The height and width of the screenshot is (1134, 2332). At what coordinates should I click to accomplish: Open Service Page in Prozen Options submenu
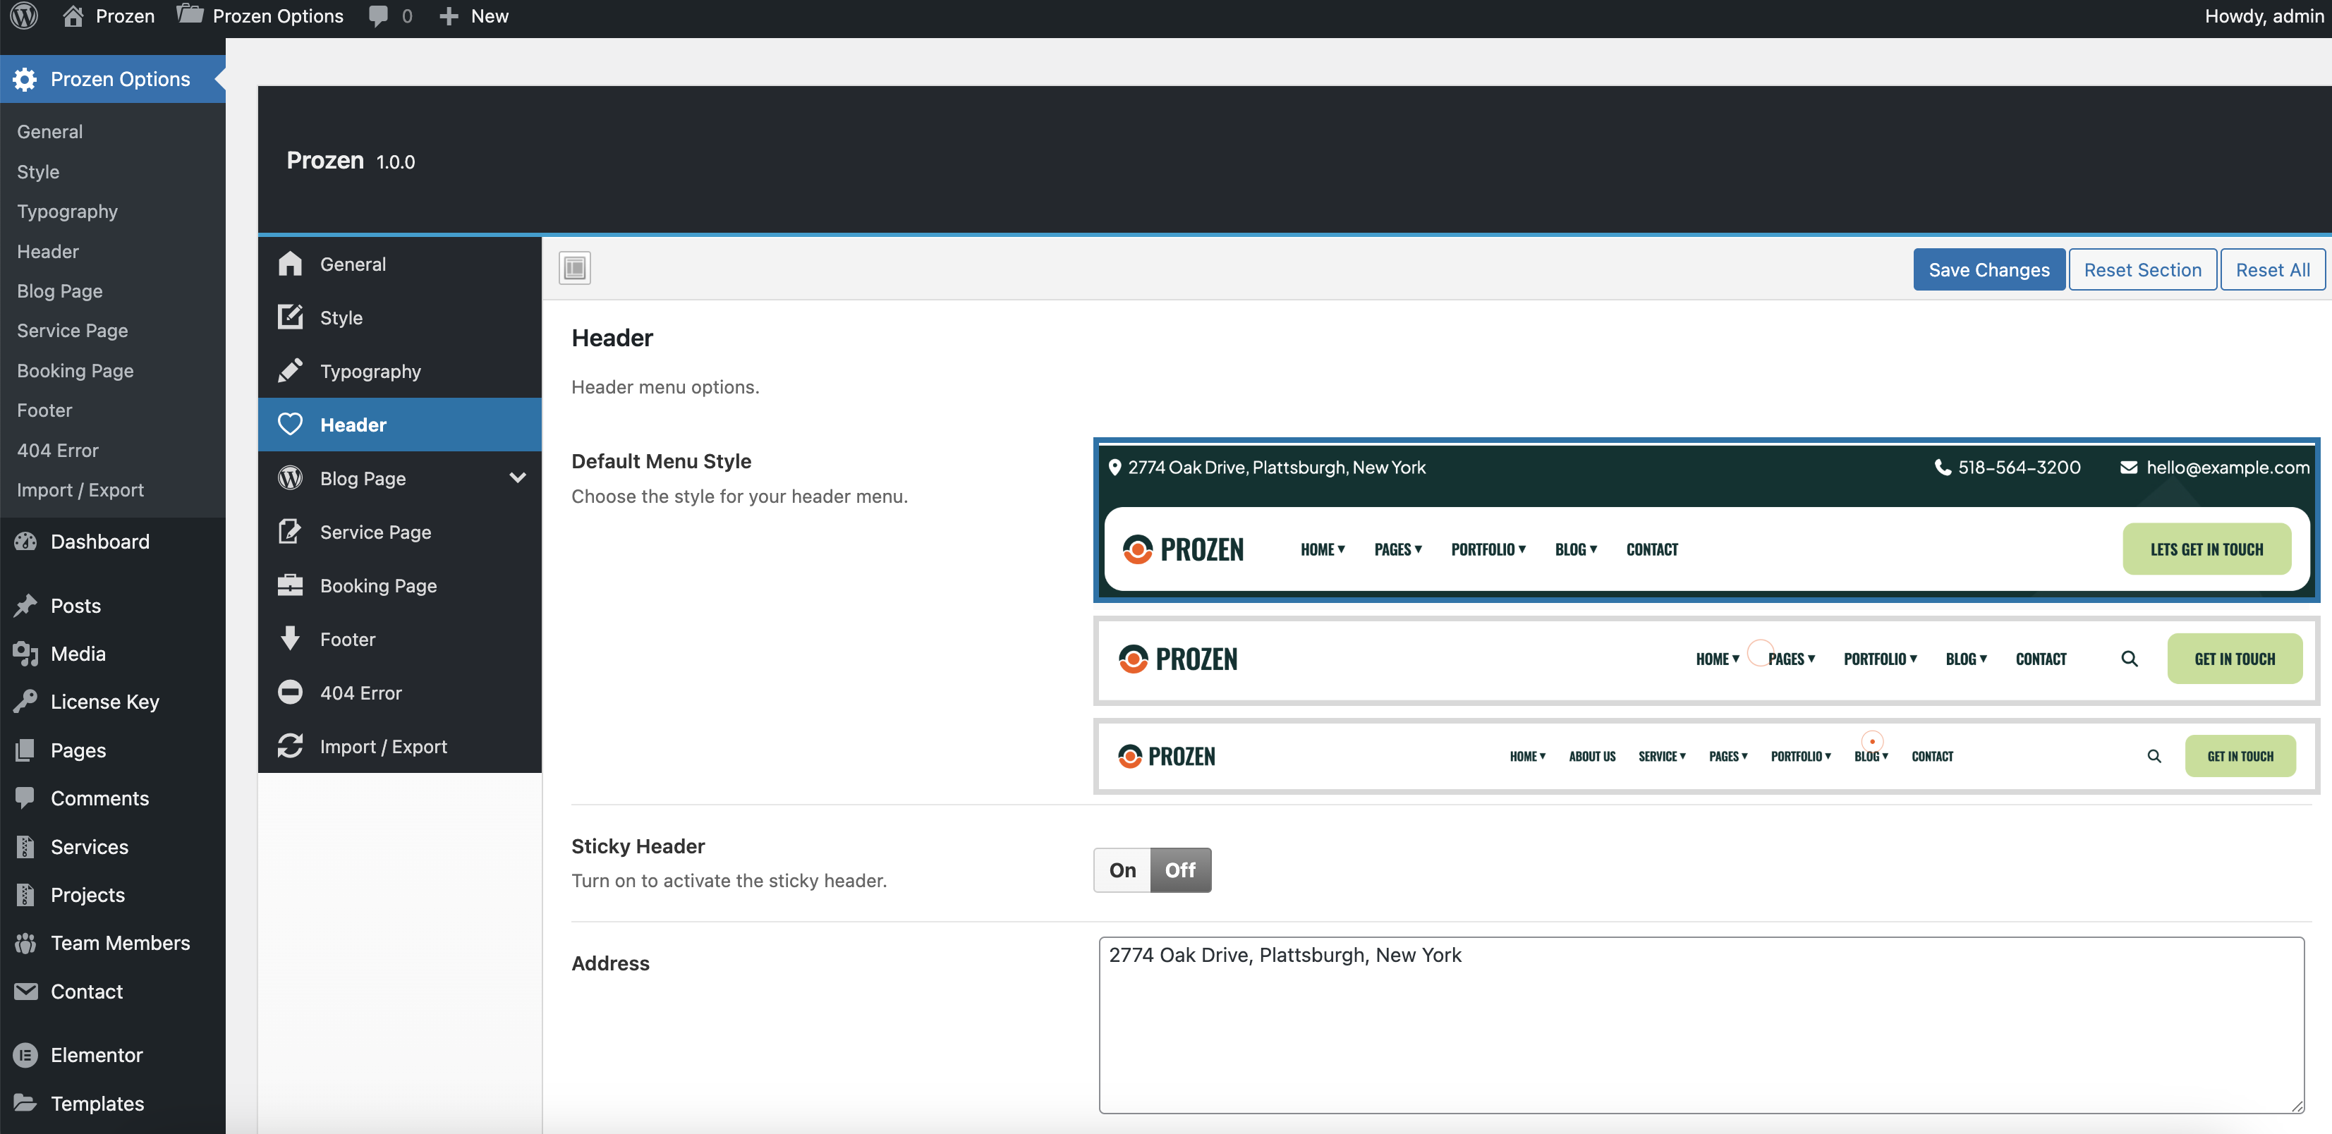tap(73, 330)
